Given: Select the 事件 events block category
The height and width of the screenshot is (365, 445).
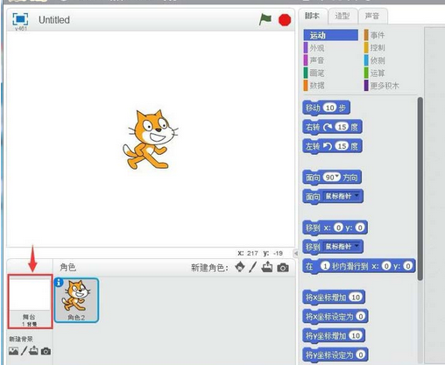Looking at the screenshot, I should (x=378, y=35).
